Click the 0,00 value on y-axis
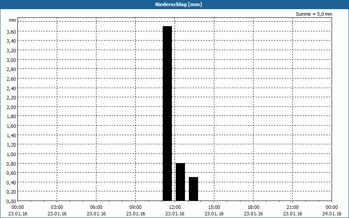Screen dimensions: 349x218 click(x=11, y=201)
